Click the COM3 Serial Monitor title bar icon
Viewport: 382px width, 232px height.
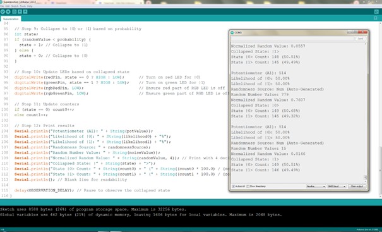pyautogui.click(x=232, y=33)
